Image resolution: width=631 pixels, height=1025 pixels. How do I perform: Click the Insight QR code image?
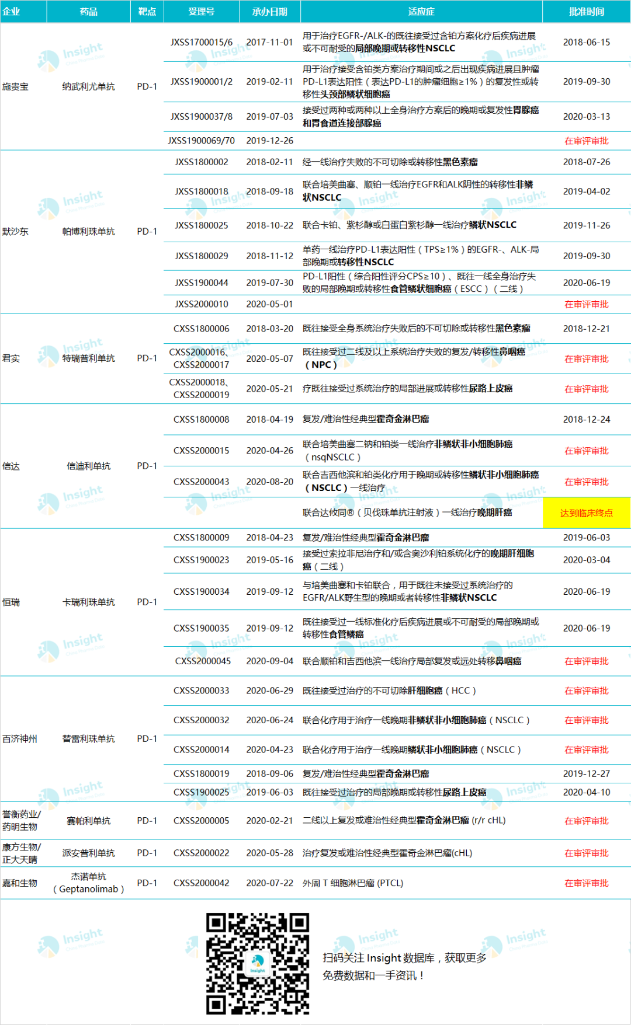click(258, 964)
